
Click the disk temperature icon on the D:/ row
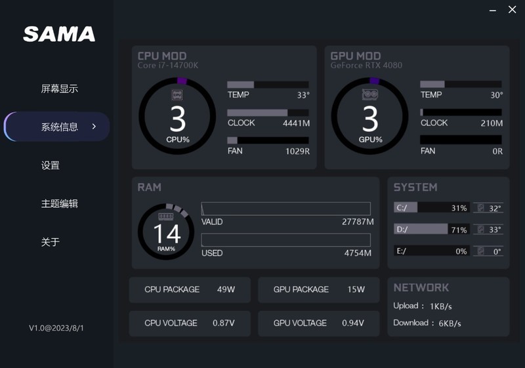tap(480, 229)
